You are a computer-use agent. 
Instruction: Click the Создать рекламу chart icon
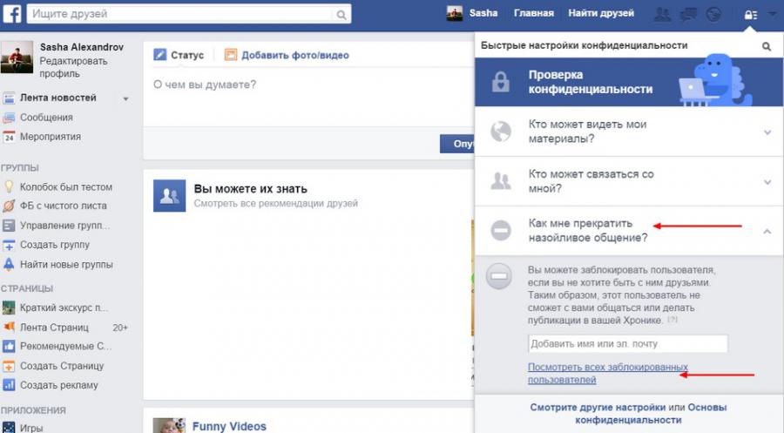pos(9,385)
